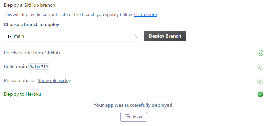Expand the branch selector using its up-down arrows

[136, 36]
